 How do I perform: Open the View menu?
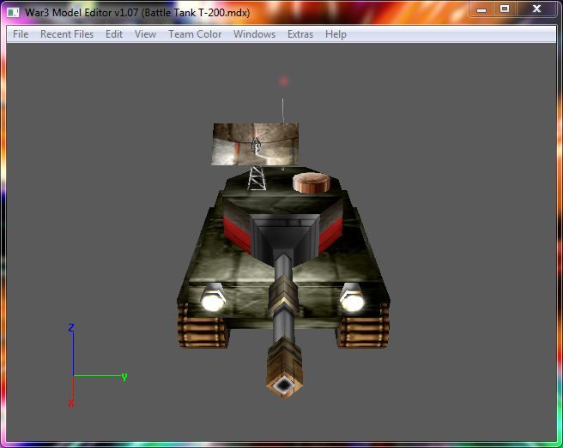pyautogui.click(x=145, y=34)
